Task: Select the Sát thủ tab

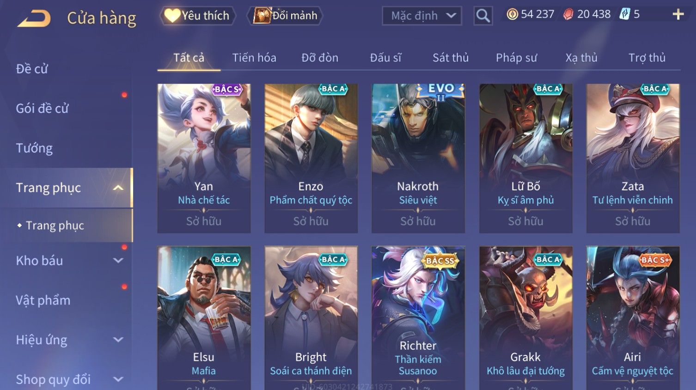Action: pyautogui.click(x=451, y=58)
